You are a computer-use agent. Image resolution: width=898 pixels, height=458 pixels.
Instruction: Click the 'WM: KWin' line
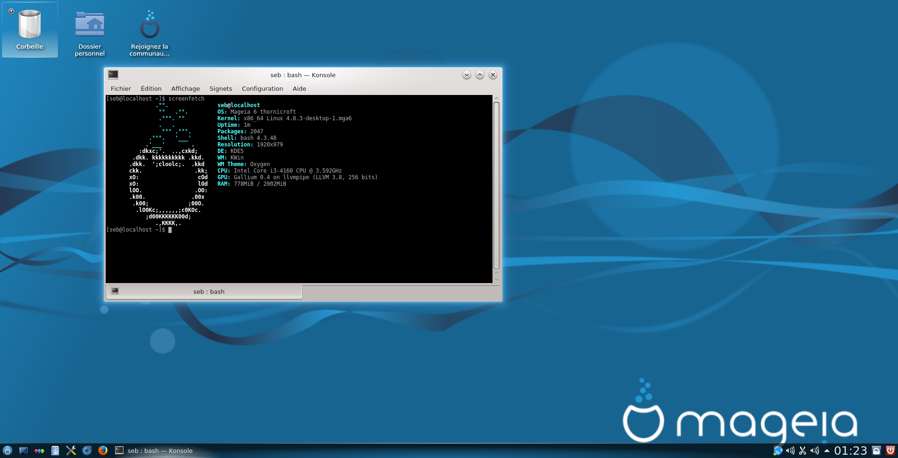click(231, 158)
